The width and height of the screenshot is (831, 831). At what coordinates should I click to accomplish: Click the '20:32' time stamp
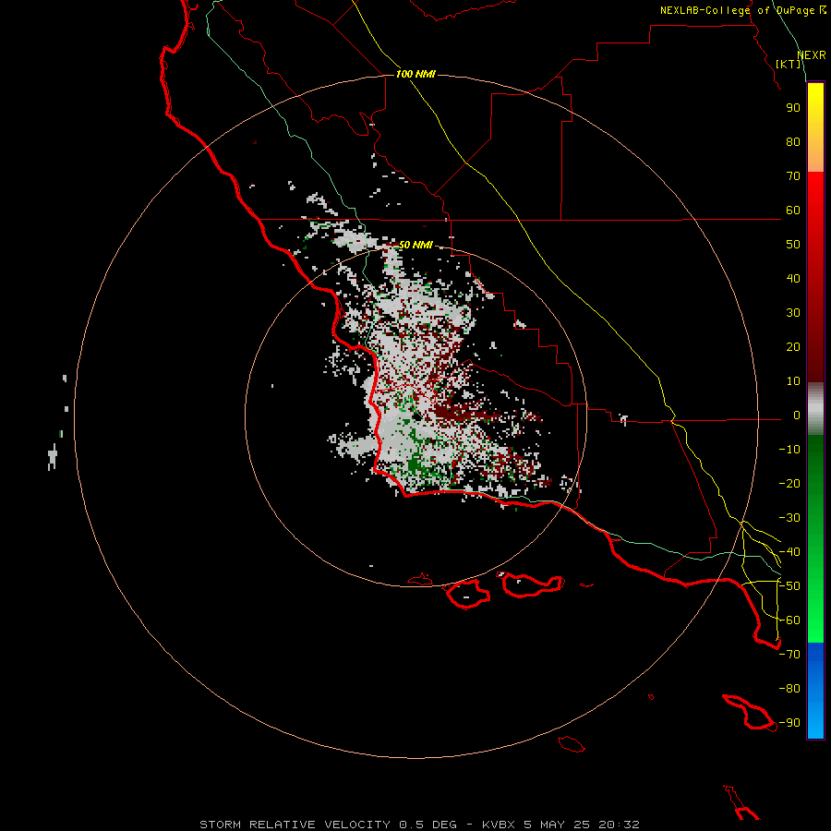(619, 825)
